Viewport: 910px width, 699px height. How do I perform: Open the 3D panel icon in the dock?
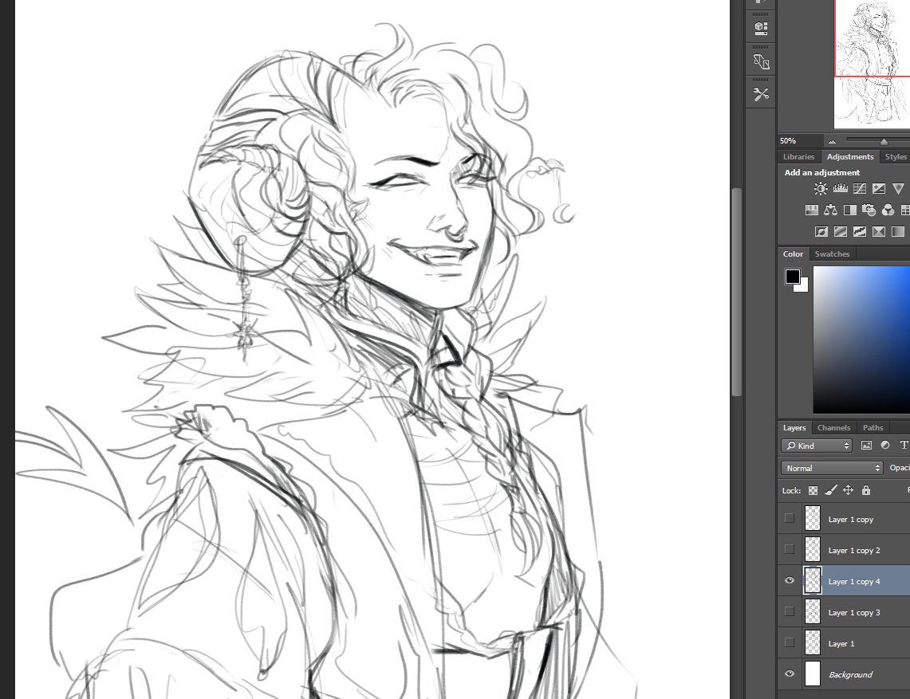[x=761, y=27]
